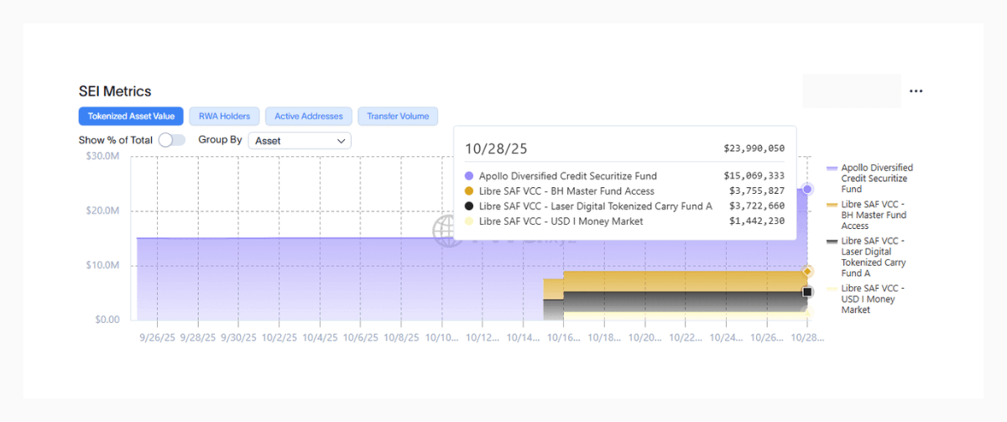Click the Group By label

click(x=220, y=140)
